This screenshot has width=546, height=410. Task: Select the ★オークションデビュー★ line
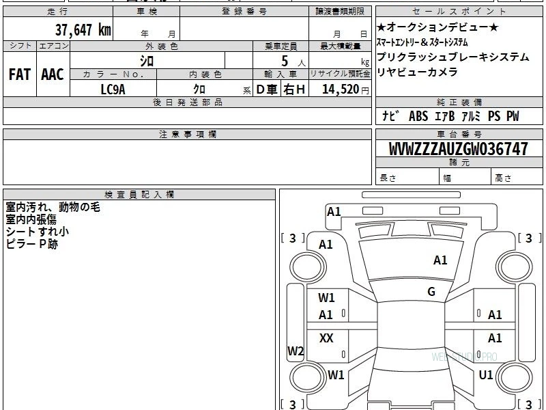pyautogui.click(x=437, y=27)
